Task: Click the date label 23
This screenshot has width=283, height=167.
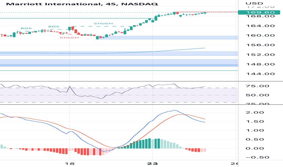Action: 152,164
